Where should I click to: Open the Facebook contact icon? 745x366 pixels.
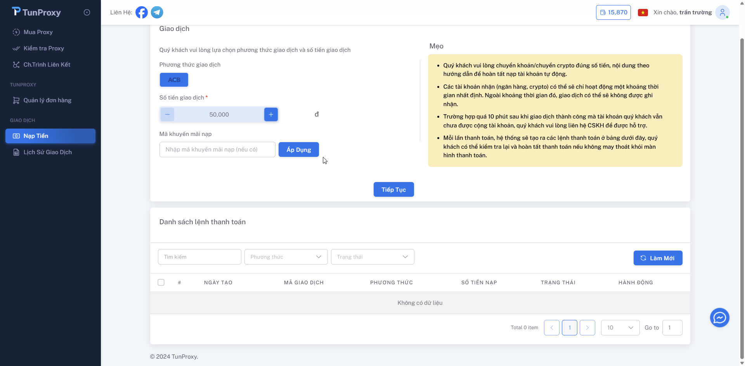(x=142, y=12)
